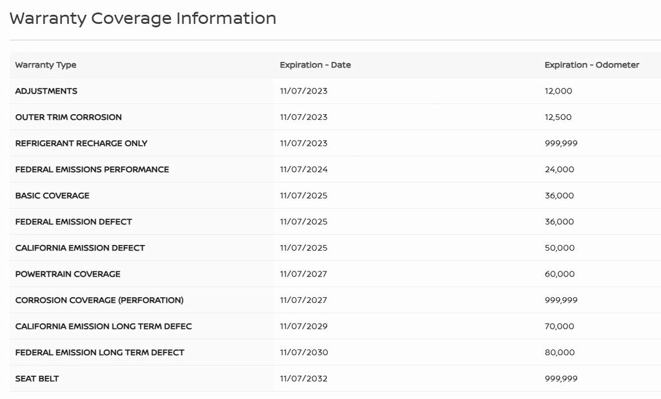Viewport: 661px width, 399px height.
Task: Click REFRIGERANT RECHARGE ONLY warranty entry
Action: pos(81,143)
